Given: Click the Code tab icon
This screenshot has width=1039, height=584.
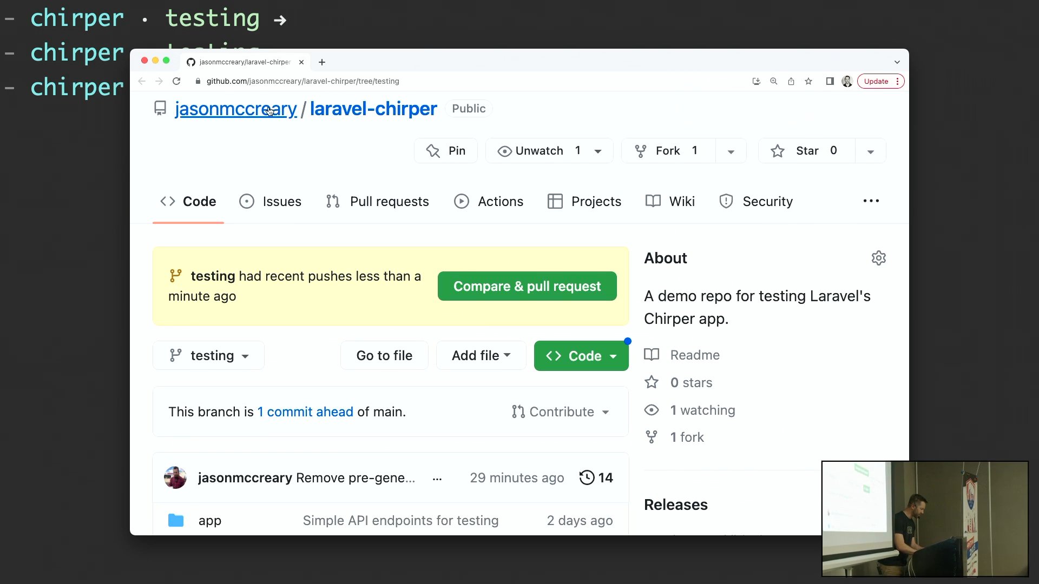Looking at the screenshot, I should coord(168,201).
